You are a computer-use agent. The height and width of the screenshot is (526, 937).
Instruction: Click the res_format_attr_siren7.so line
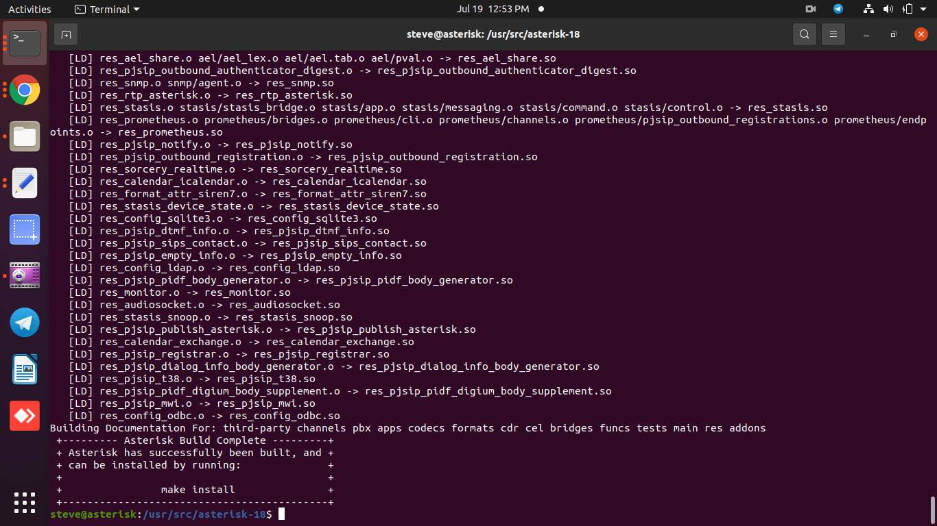[x=248, y=194]
